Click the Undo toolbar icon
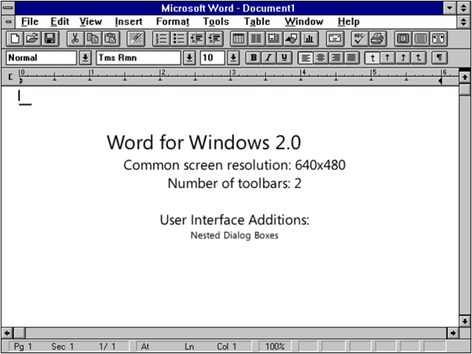Viewport: 472px width, 354px height. point(136,39)
